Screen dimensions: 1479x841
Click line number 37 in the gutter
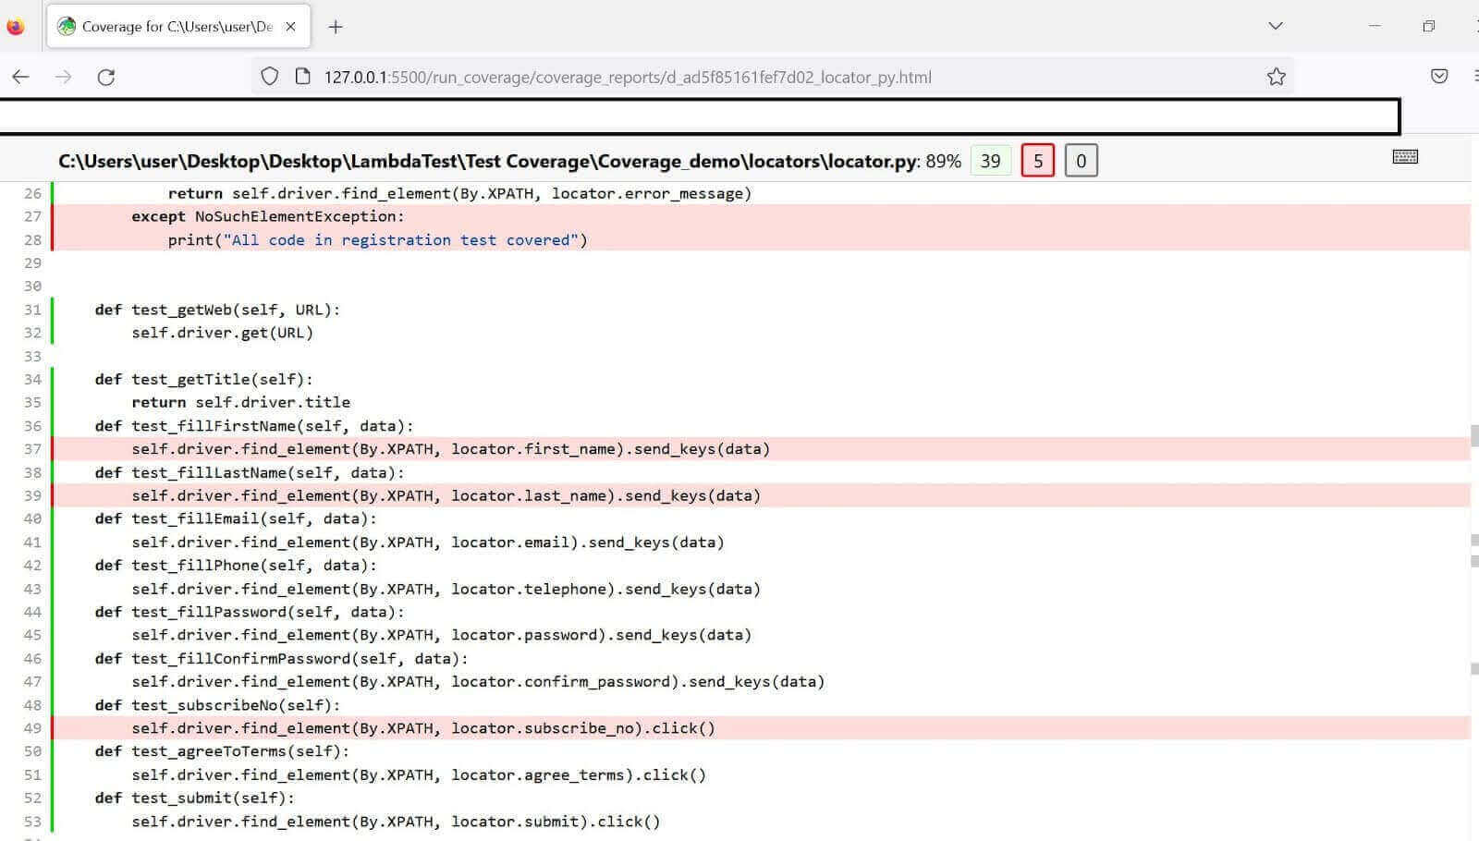(x=32, y=449)
